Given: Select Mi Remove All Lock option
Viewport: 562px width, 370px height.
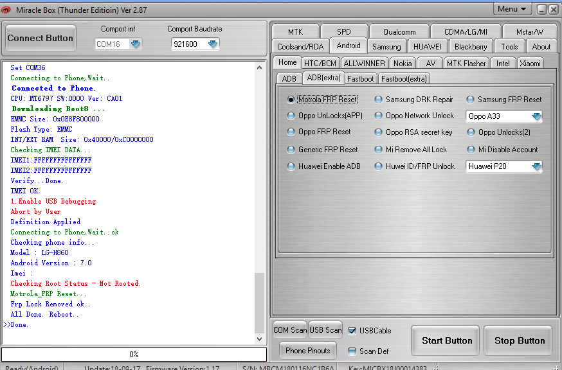Looking at the screenshot, I should point(379,150).
